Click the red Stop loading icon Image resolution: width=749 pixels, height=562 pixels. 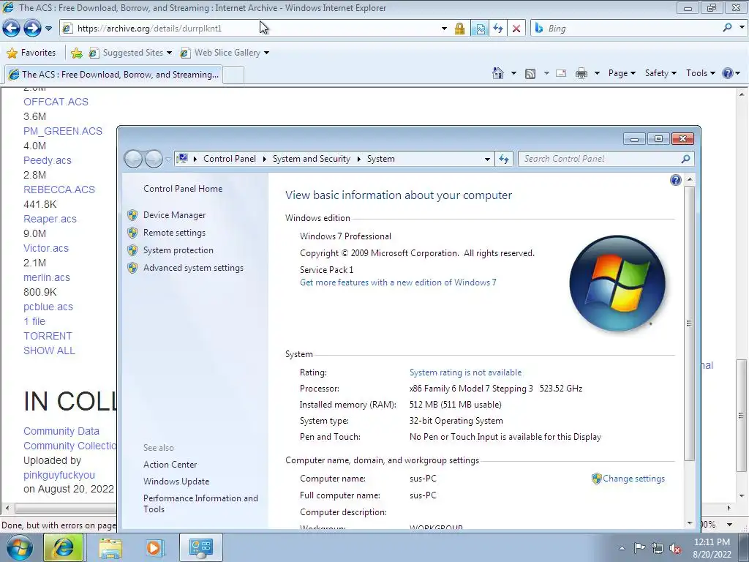coord(516,29)
